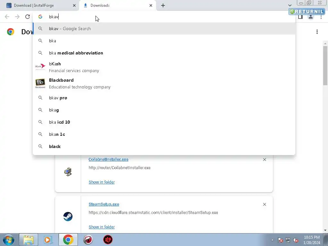Open the red gear taskbar application
This screenshot has height=246, width=328.
coord(108,240)
